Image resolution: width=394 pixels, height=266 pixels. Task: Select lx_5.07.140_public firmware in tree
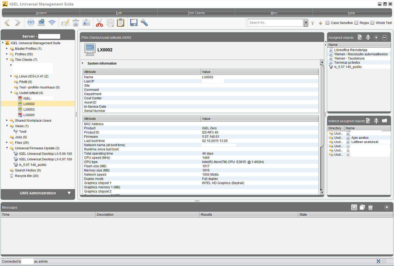[33, 165]
